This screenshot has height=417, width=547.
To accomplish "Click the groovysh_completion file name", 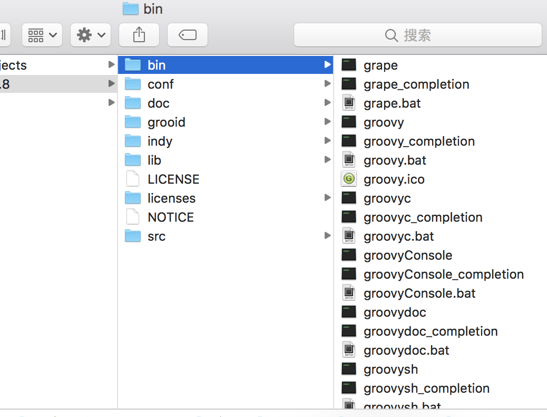I will pyautogui.click(x=426, y=388).
